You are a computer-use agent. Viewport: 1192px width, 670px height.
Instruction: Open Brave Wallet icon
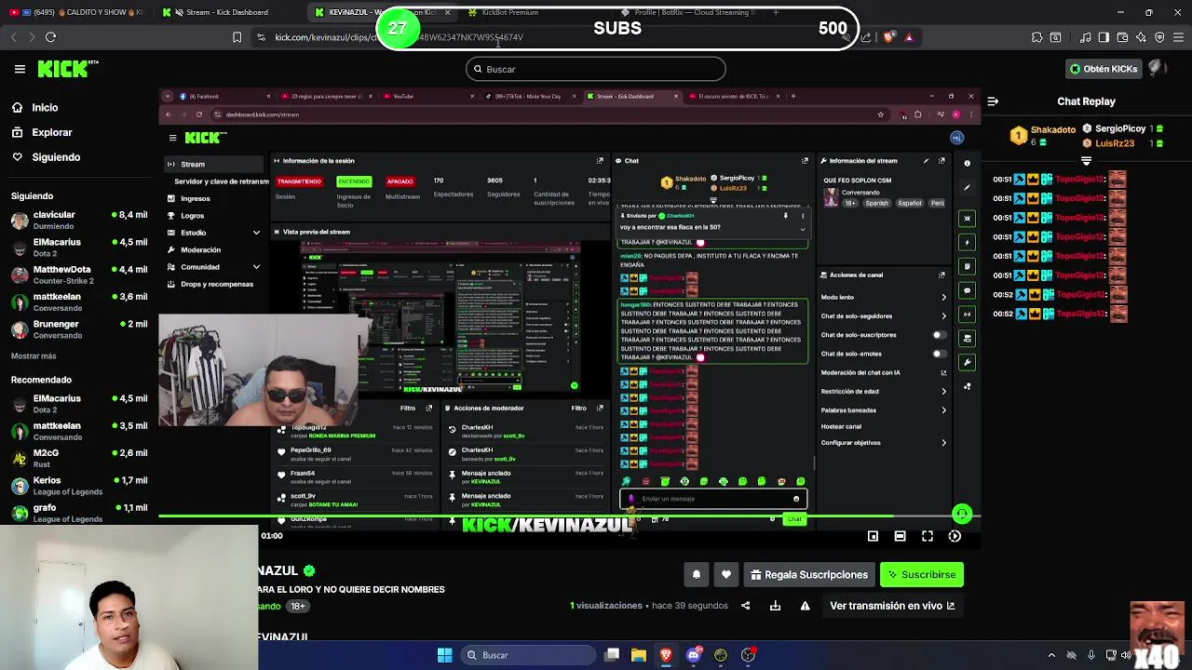tap(1122, 37)
